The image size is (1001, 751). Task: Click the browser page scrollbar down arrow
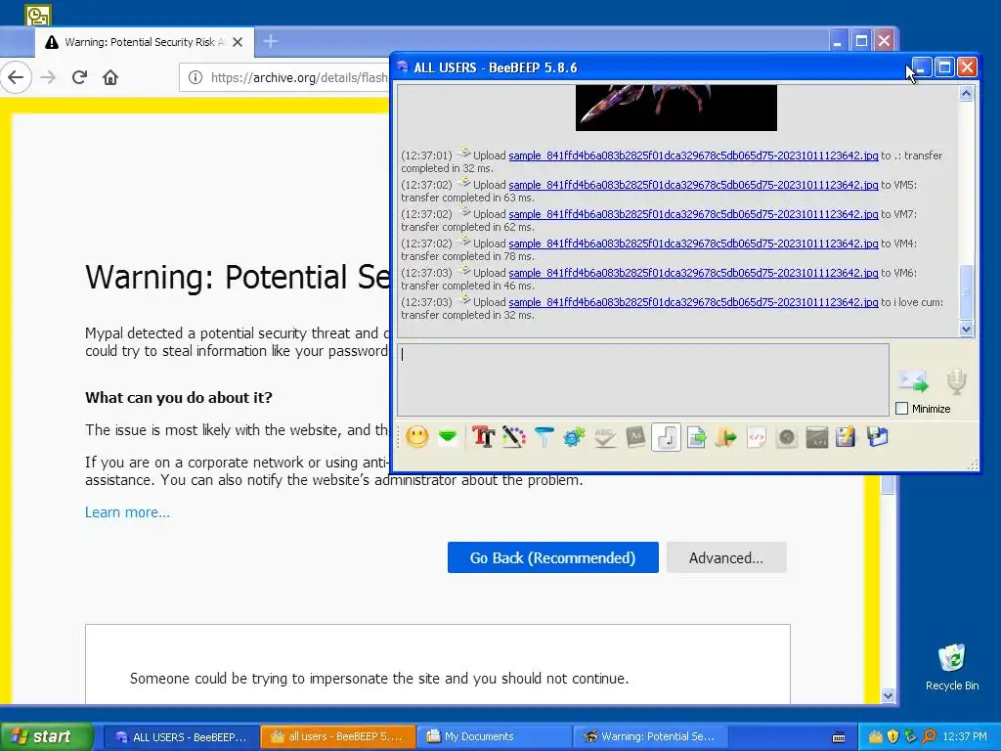pos(888,695)
